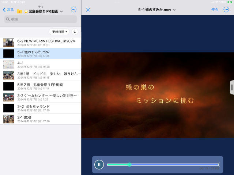Click thumbnail of 5年2組 PR動画 file
The height and width of the screenshot is (175, 234).
[x=9, y=86]
